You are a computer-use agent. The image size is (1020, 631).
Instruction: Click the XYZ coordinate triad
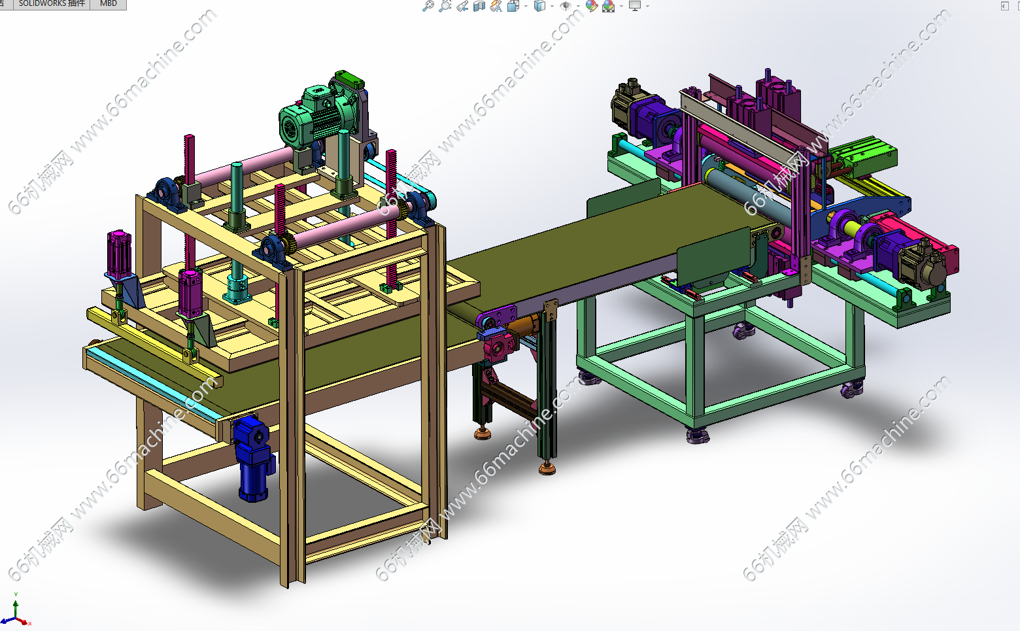pyautogui.click(x=16, y=613)
